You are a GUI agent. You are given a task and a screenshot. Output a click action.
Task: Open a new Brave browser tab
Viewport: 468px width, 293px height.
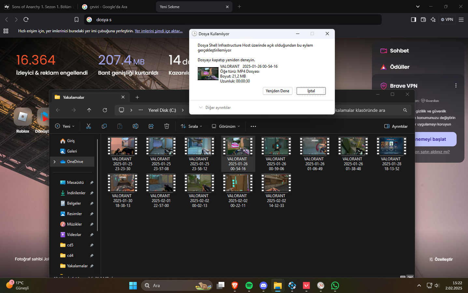(239, 7)
